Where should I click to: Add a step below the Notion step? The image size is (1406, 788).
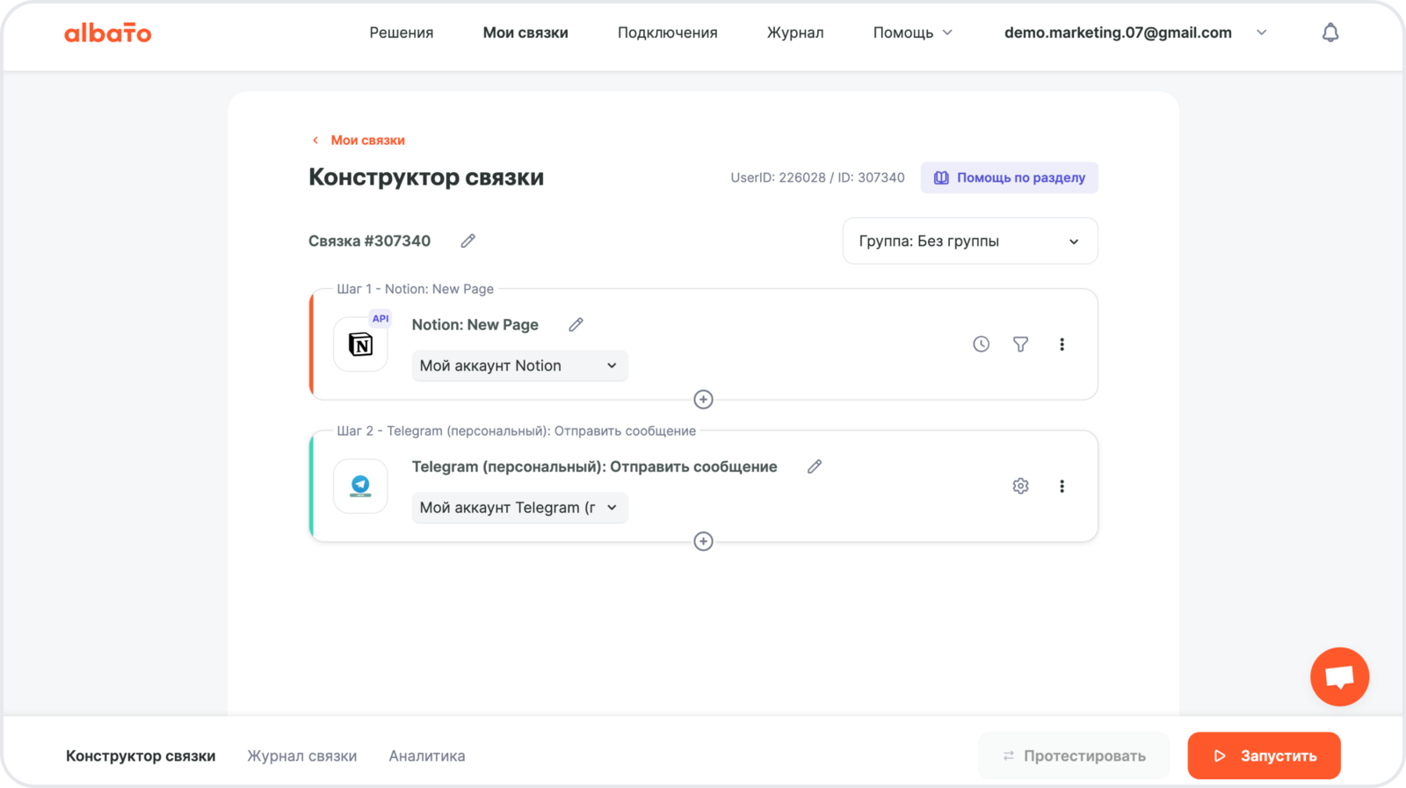click(x=703, y=400)
